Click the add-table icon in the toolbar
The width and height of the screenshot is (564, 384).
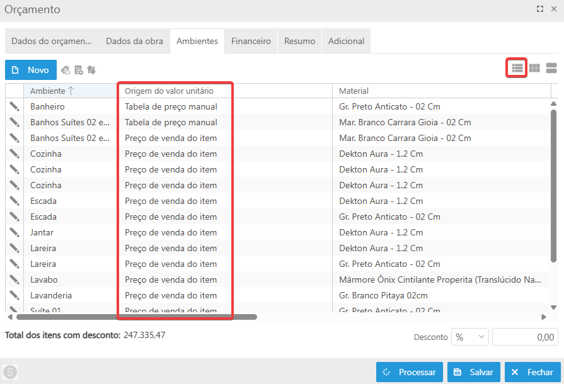pos(79,71)
